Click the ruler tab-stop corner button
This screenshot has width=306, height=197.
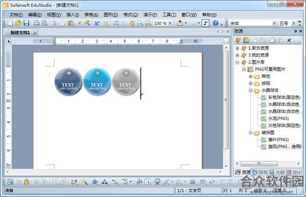pos(8,41)
